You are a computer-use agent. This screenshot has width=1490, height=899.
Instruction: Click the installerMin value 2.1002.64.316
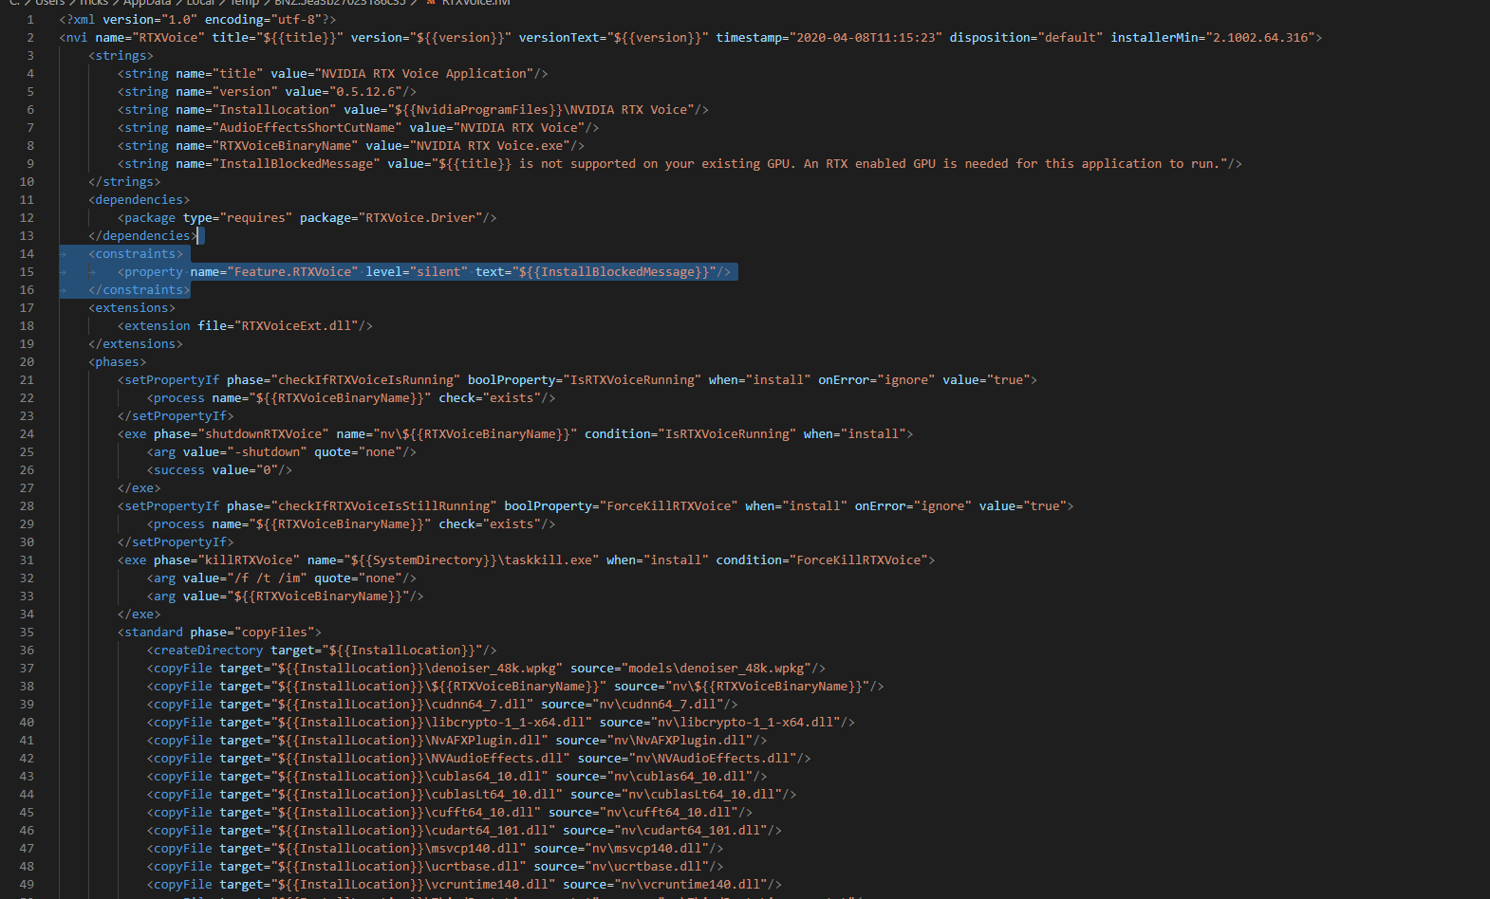[x=1260, y=37]
